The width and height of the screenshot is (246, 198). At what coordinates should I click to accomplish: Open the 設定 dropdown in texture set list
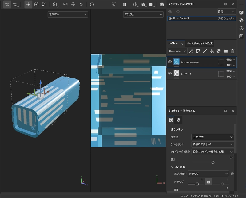[x=227, y=12]
